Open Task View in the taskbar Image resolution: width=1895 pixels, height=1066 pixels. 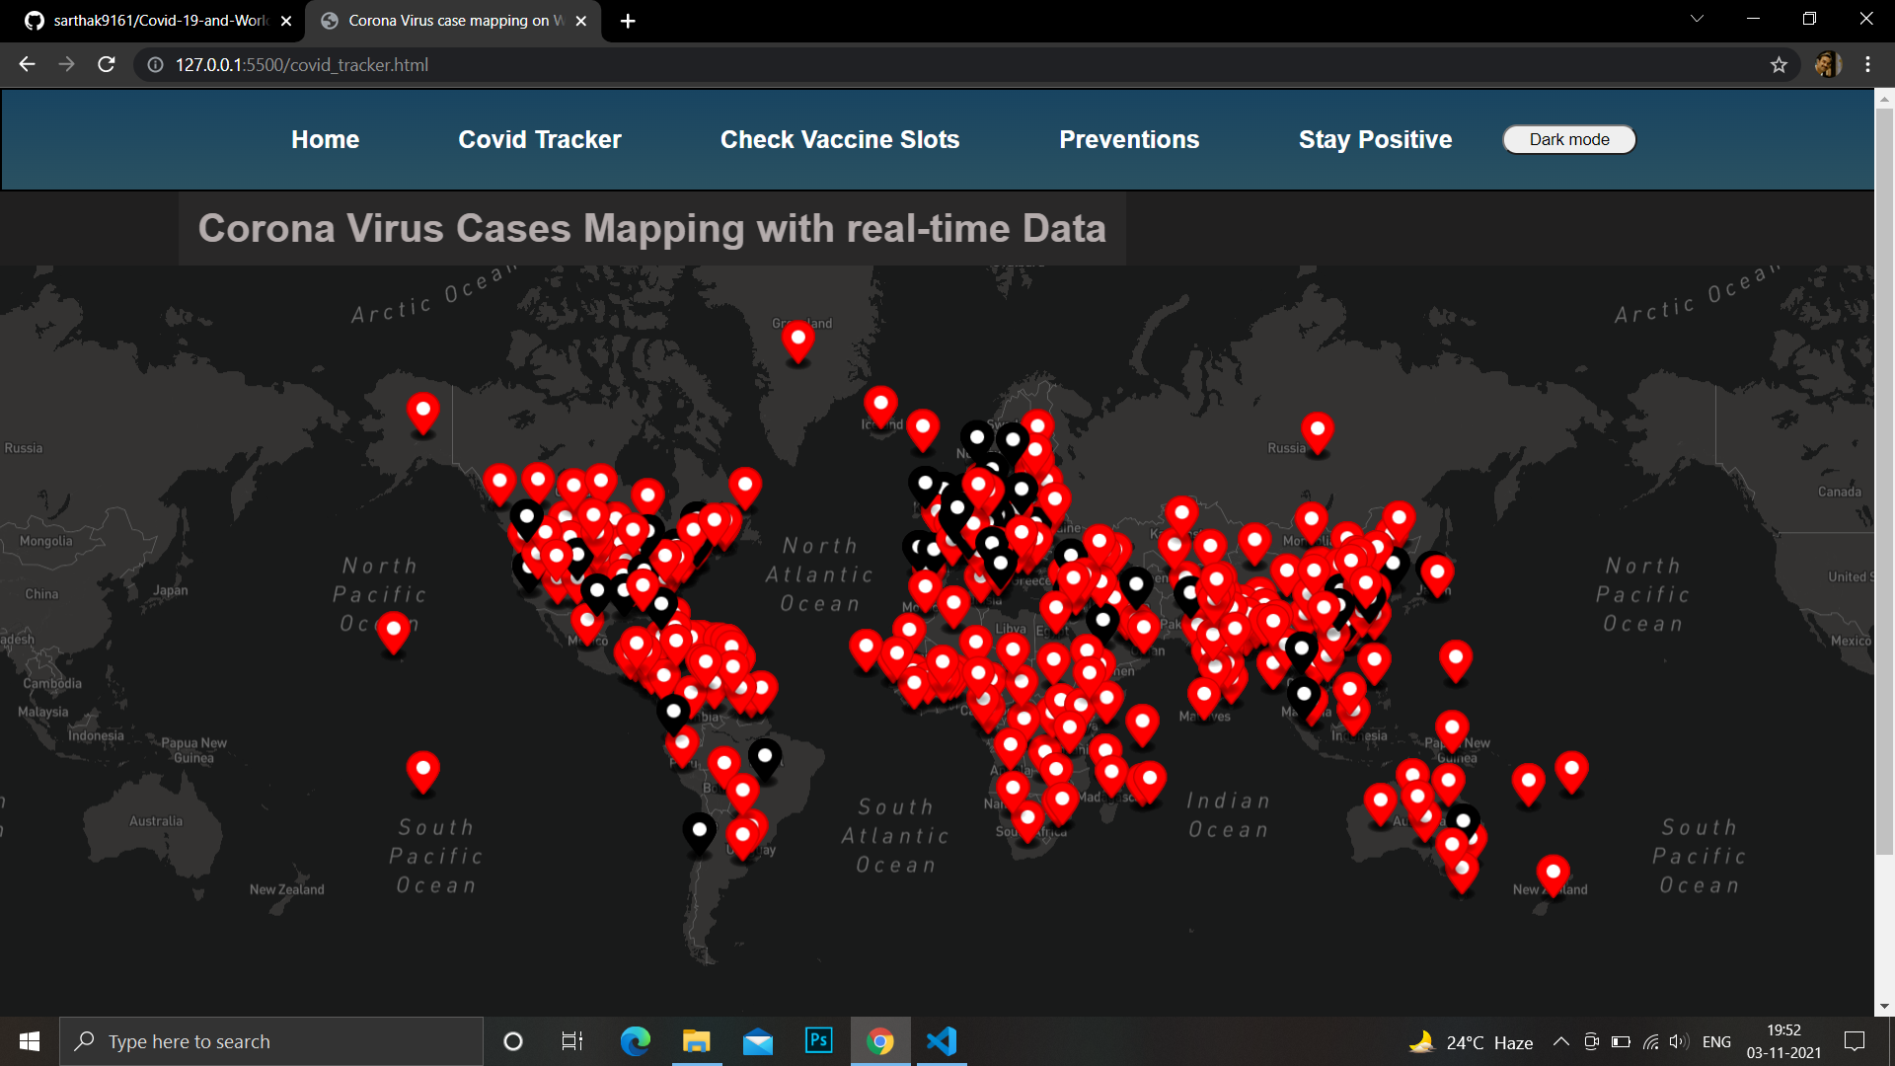572,1041
